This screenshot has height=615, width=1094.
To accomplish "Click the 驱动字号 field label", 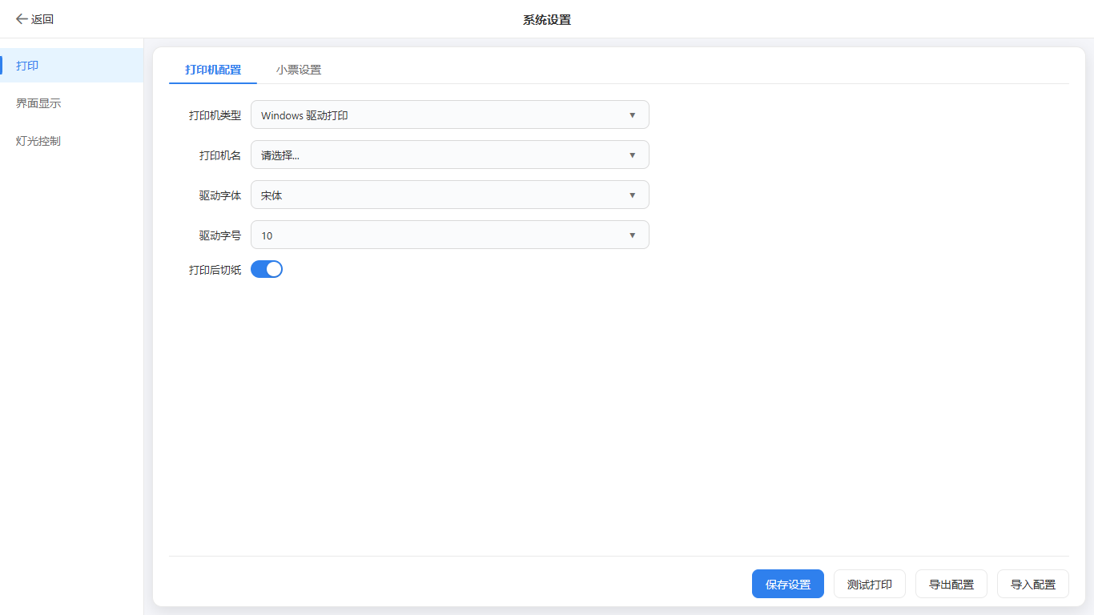I will (220, 235).
